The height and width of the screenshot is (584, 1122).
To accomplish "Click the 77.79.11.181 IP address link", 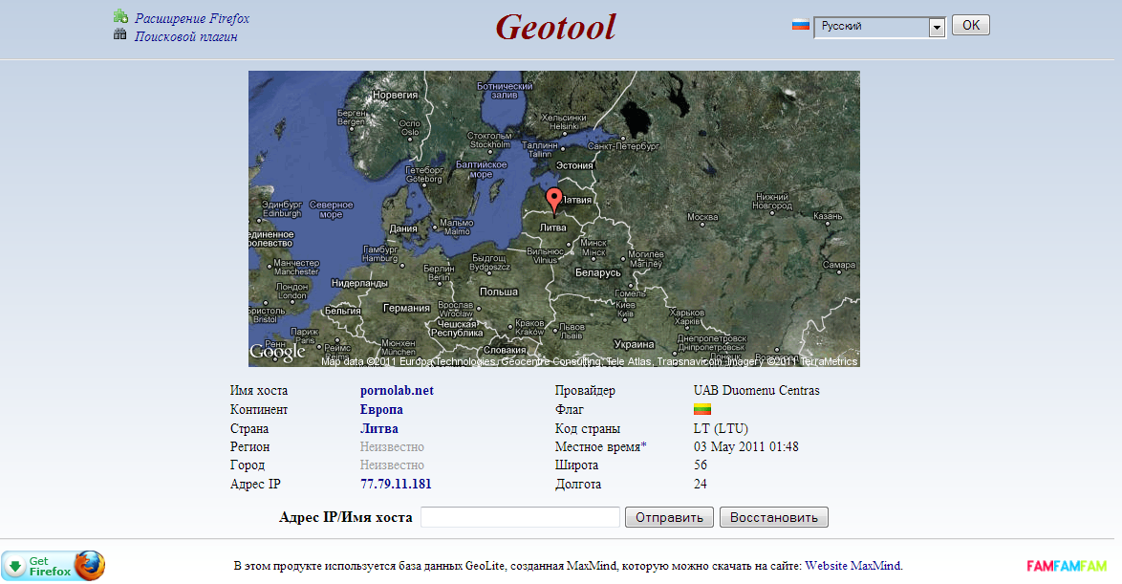I will (396, 484).
